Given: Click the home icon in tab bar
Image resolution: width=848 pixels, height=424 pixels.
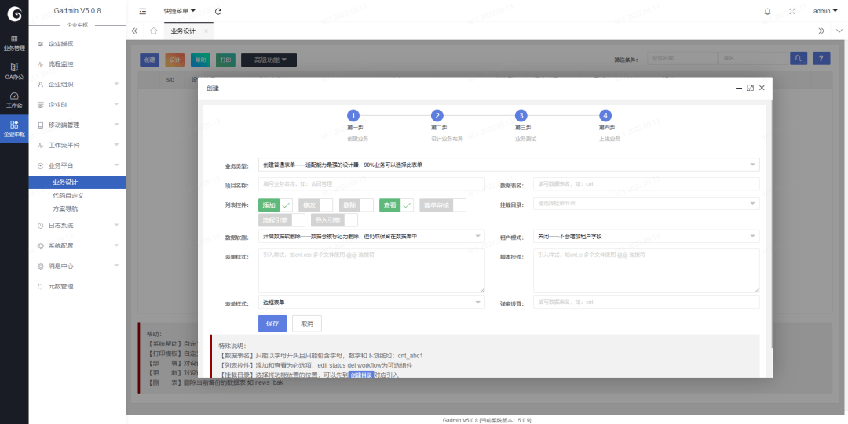Looking at the screenshot, I should click(x=154, y=31).
